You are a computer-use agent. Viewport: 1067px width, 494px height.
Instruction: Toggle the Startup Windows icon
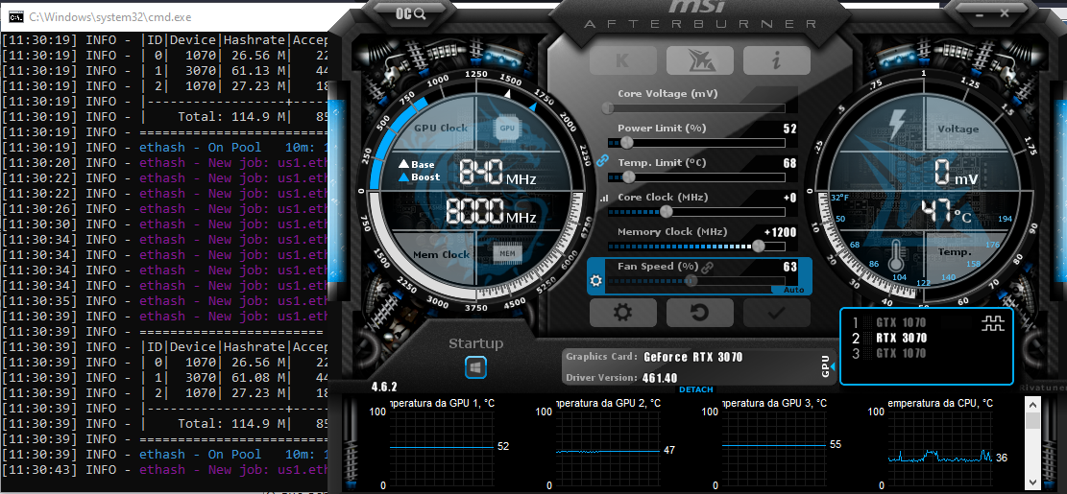(475, 367)
